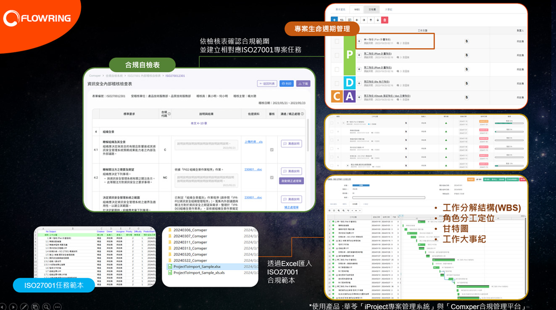This screenshot has width=556, height=310.
Task: Click 第五階段 (Check/Act) task title link
Action: click(387, 95)
